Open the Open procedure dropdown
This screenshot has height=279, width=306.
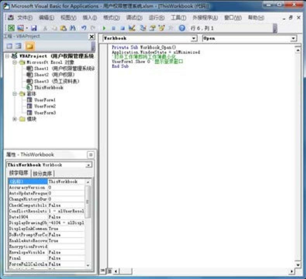[293, 38]
